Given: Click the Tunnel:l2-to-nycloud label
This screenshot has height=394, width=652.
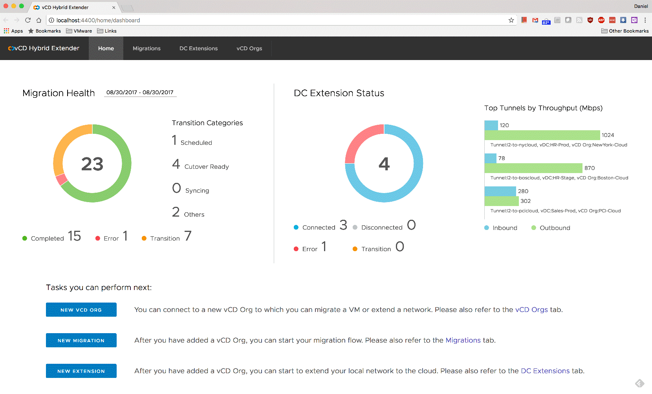Looking at the screenshot, I should point(559,145).
